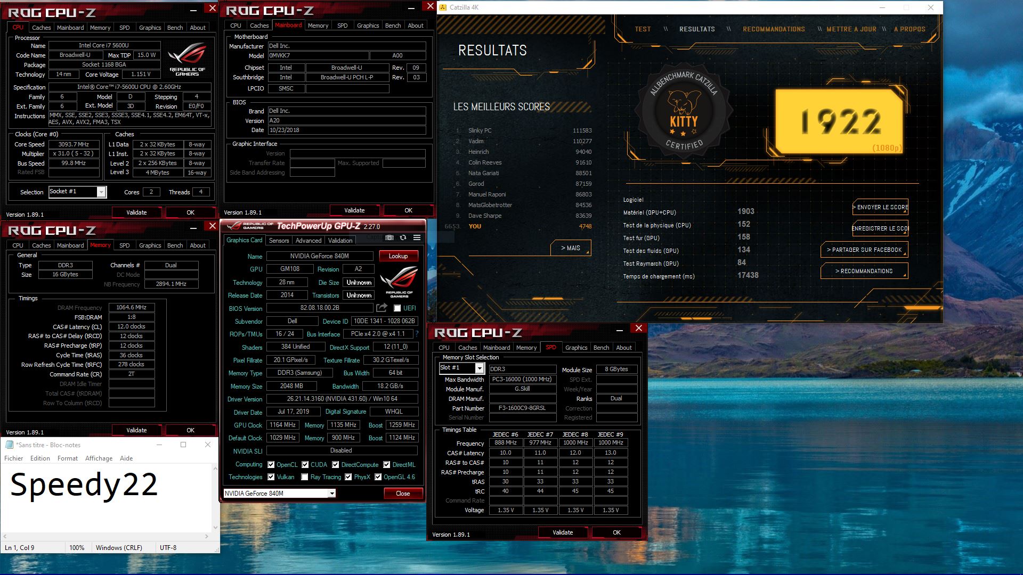
Task: Click the Notepad horizontal scrollbar track
Action: click(106, 536)
